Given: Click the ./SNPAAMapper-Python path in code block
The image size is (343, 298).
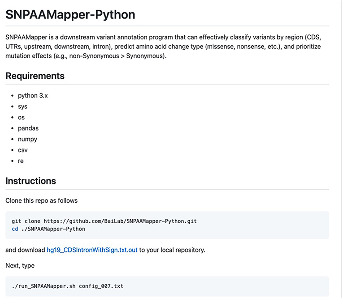Looking at the screenshot, I should click(53, 229).
